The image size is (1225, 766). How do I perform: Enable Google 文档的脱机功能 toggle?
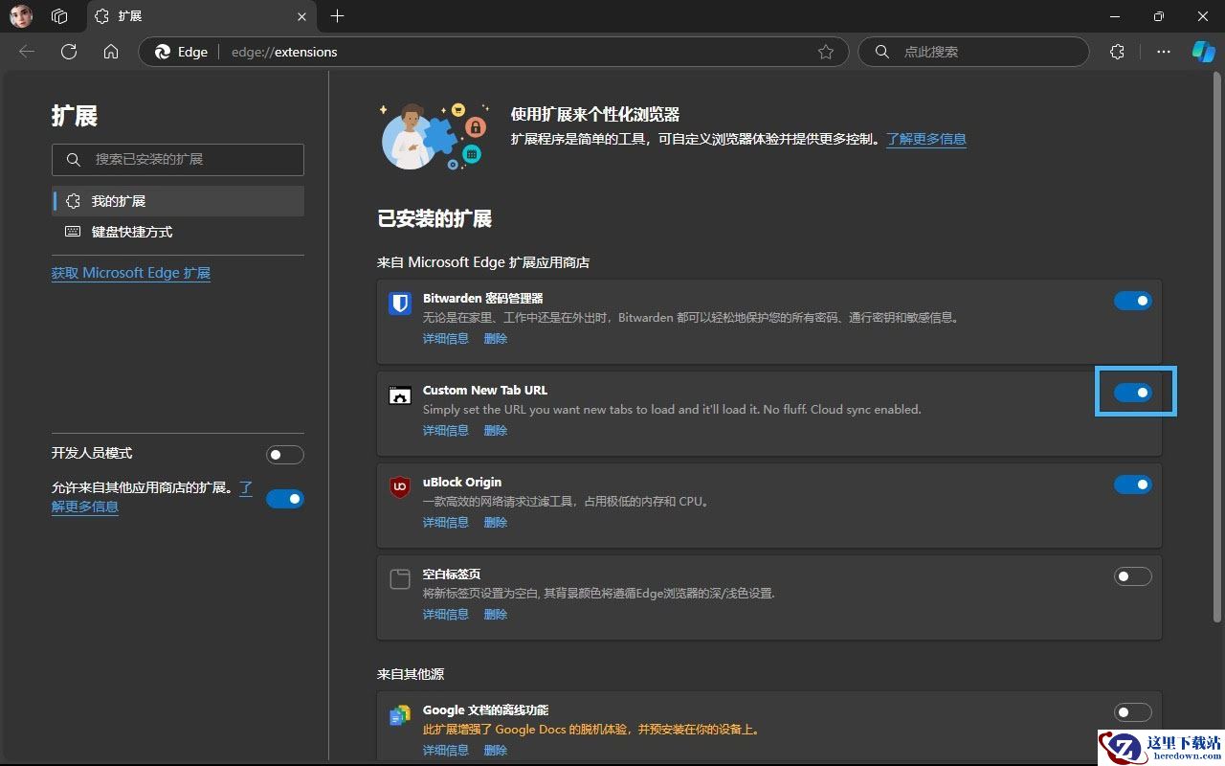pyautogui.click(x=1132, y=712)
